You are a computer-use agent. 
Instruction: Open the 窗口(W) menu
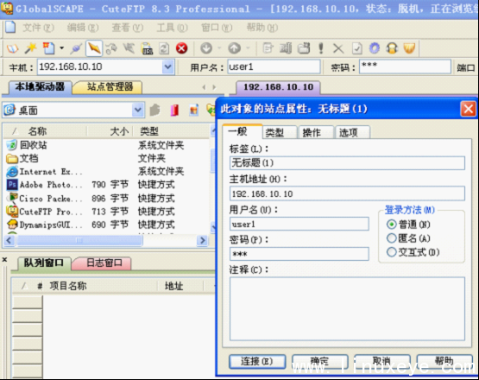(217, 28)
